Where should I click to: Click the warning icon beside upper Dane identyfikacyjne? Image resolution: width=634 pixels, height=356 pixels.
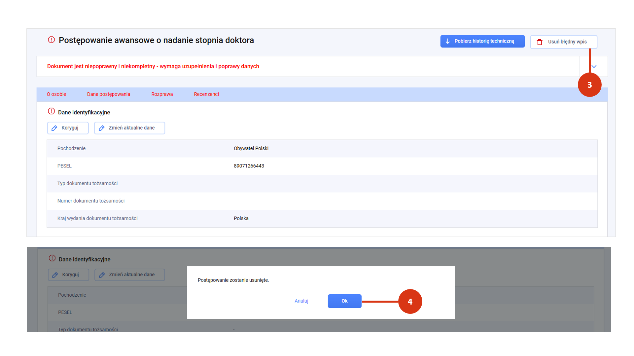pos(51,111)
